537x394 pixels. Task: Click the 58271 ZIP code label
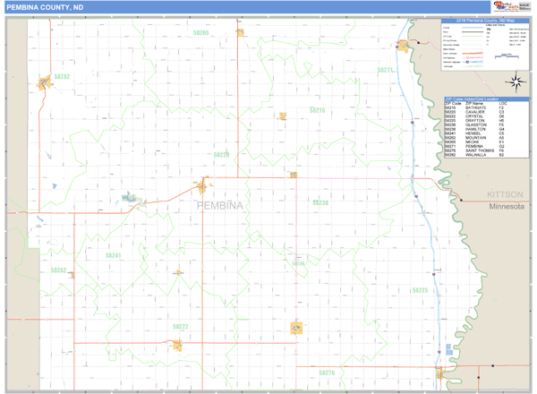tap(386, 69)
